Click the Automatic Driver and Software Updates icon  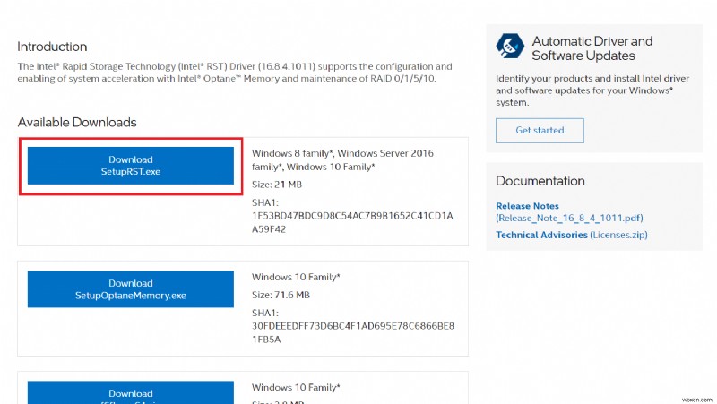510,47
